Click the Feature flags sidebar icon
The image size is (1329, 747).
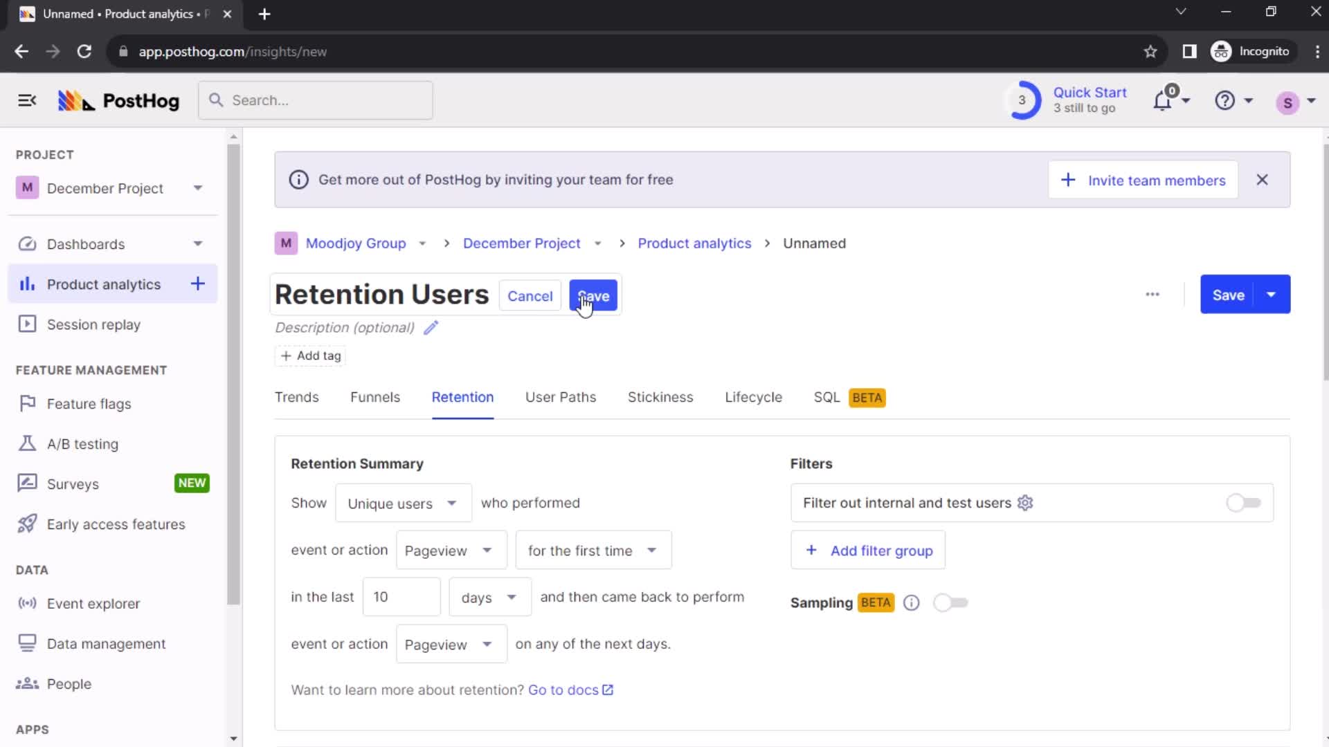[26, 403]
